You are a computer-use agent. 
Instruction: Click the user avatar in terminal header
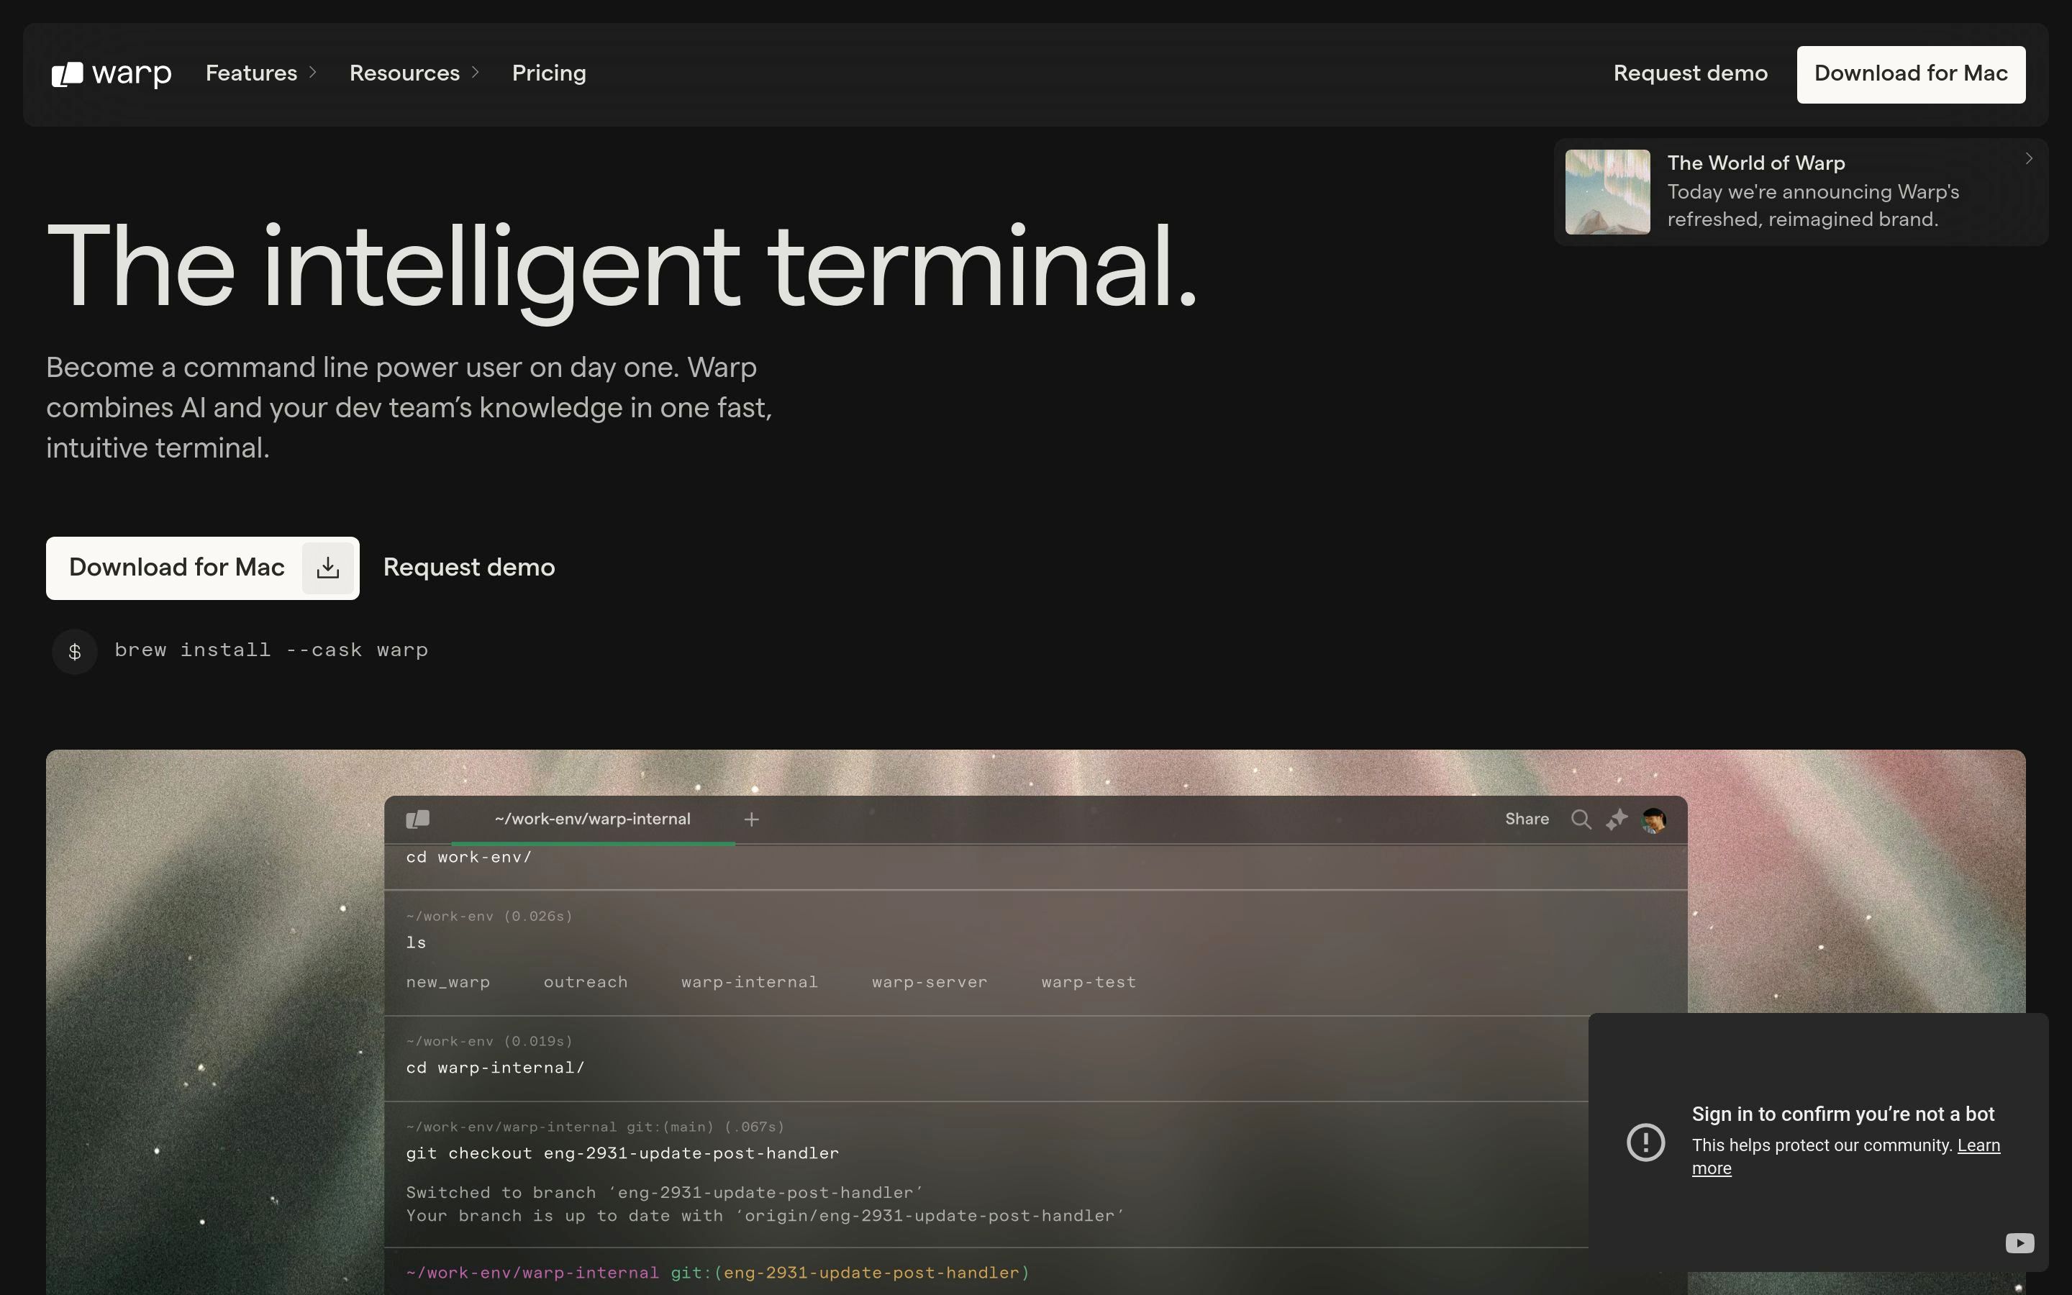[x=1653, y=819]
